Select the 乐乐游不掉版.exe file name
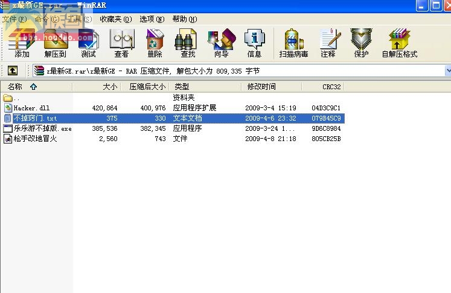Screen dimensions: 451x293 (x=43, y=128)
